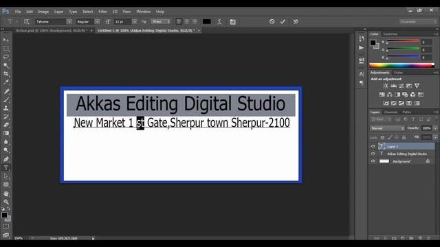The height and width of the screenshot is (247, 440).
Task: Select the Rectangular Marquee tool
Action: pos(6,49)
